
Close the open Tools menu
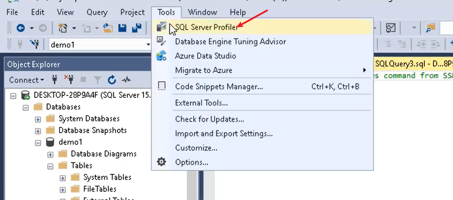[166, 13]
